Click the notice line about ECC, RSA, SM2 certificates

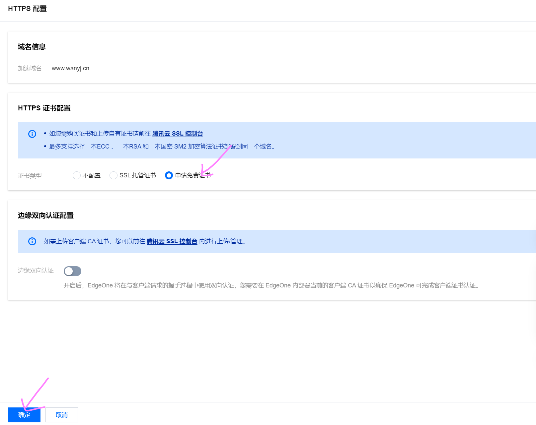tap(163, 147)
